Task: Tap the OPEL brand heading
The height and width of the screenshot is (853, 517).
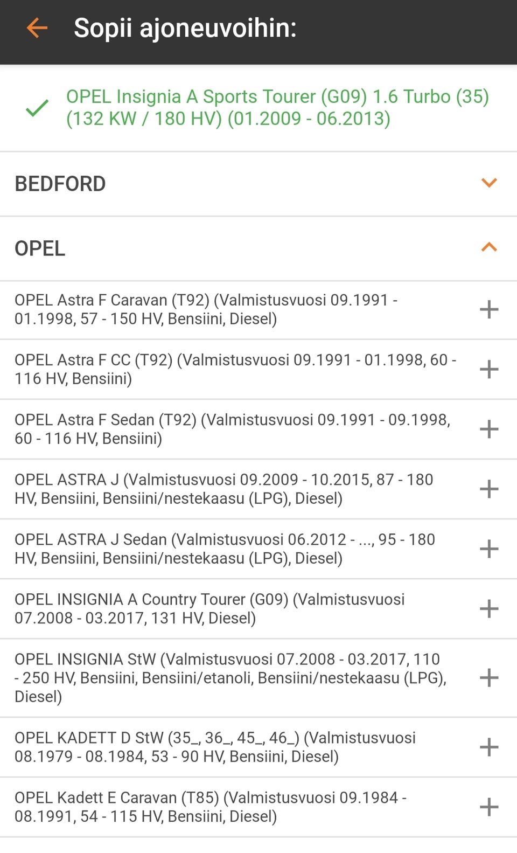Action: point(40,248)
